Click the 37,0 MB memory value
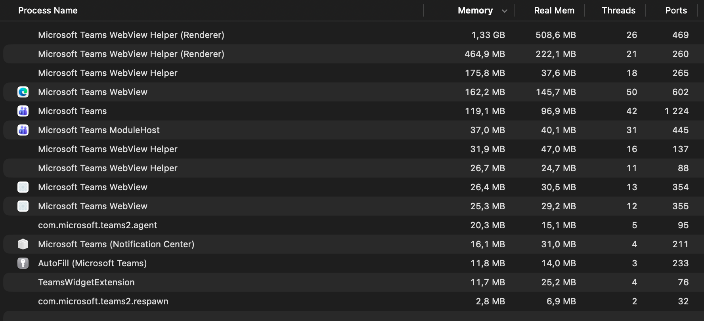The width and height of the screenshot is (704, 321). click(488, 130)
